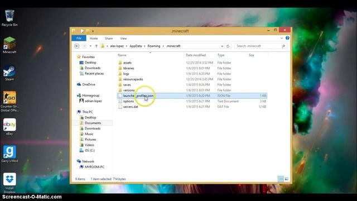This screenshot has height=201, width=357.
Task: Open the assets folder
Action: click(127, 63)
